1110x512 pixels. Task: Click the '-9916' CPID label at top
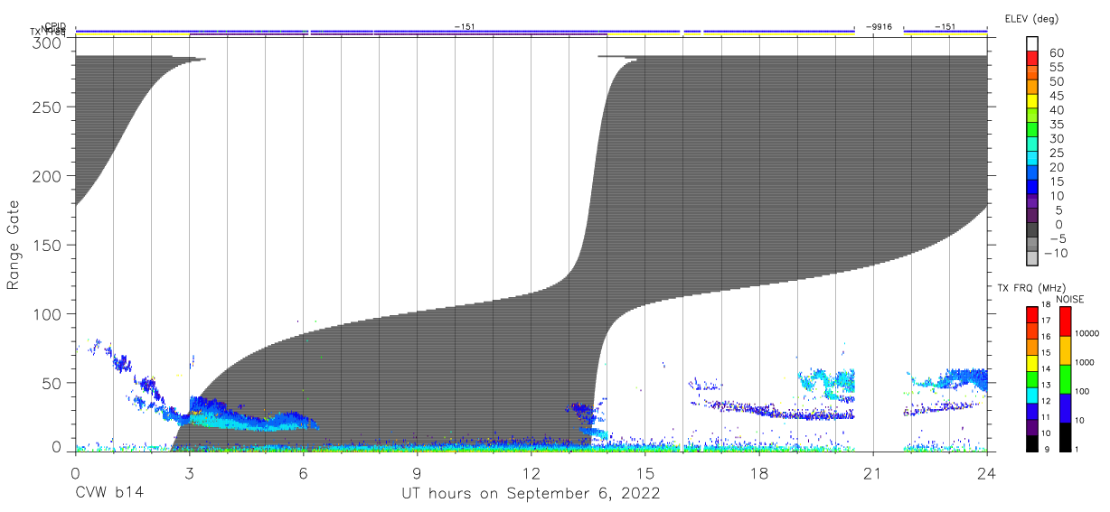(x=879, y=27)
